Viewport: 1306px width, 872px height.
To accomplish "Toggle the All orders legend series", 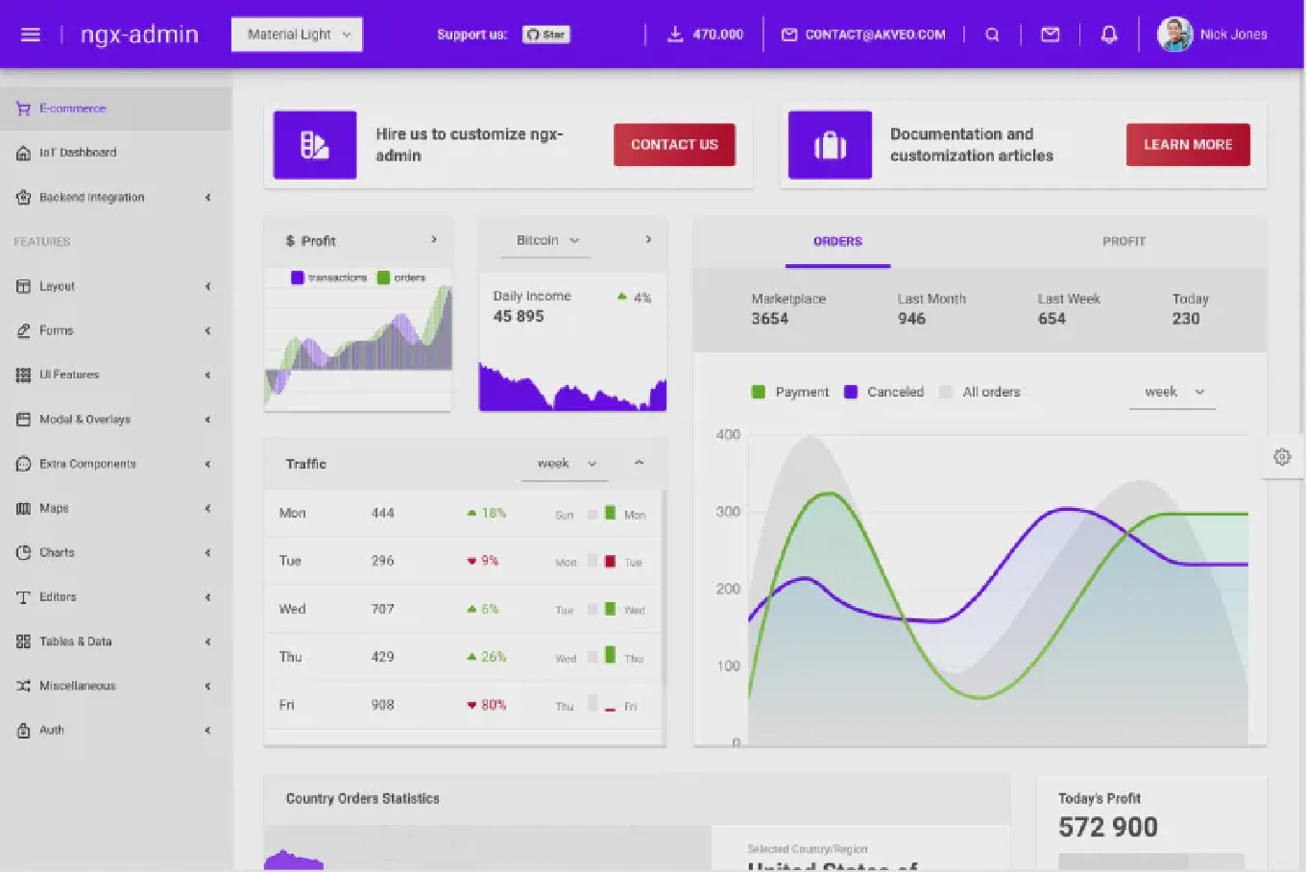I will pyautogui.click(x=979, y=392).
